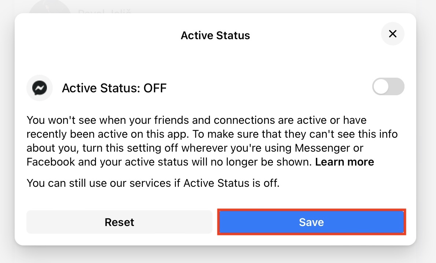Click the "Active Status" dialog title
Image resolution: width=436 pixels, height=263 pixels.
215,36
